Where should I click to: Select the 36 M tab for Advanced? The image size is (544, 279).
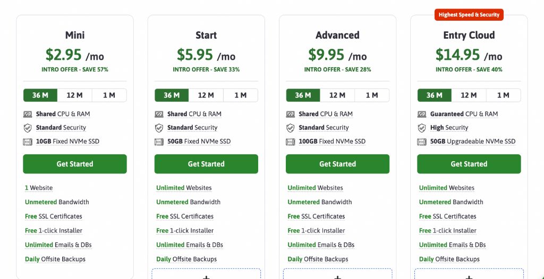pyautogui.click(x=303, y=95)
